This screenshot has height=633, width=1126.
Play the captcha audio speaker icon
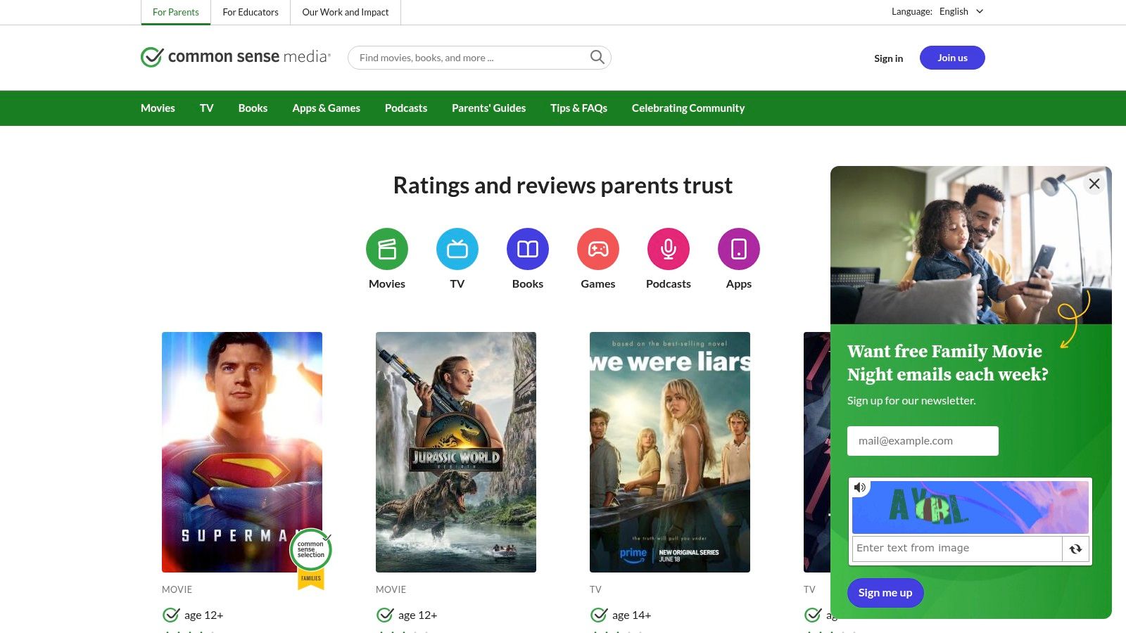(x=860, y=487)
